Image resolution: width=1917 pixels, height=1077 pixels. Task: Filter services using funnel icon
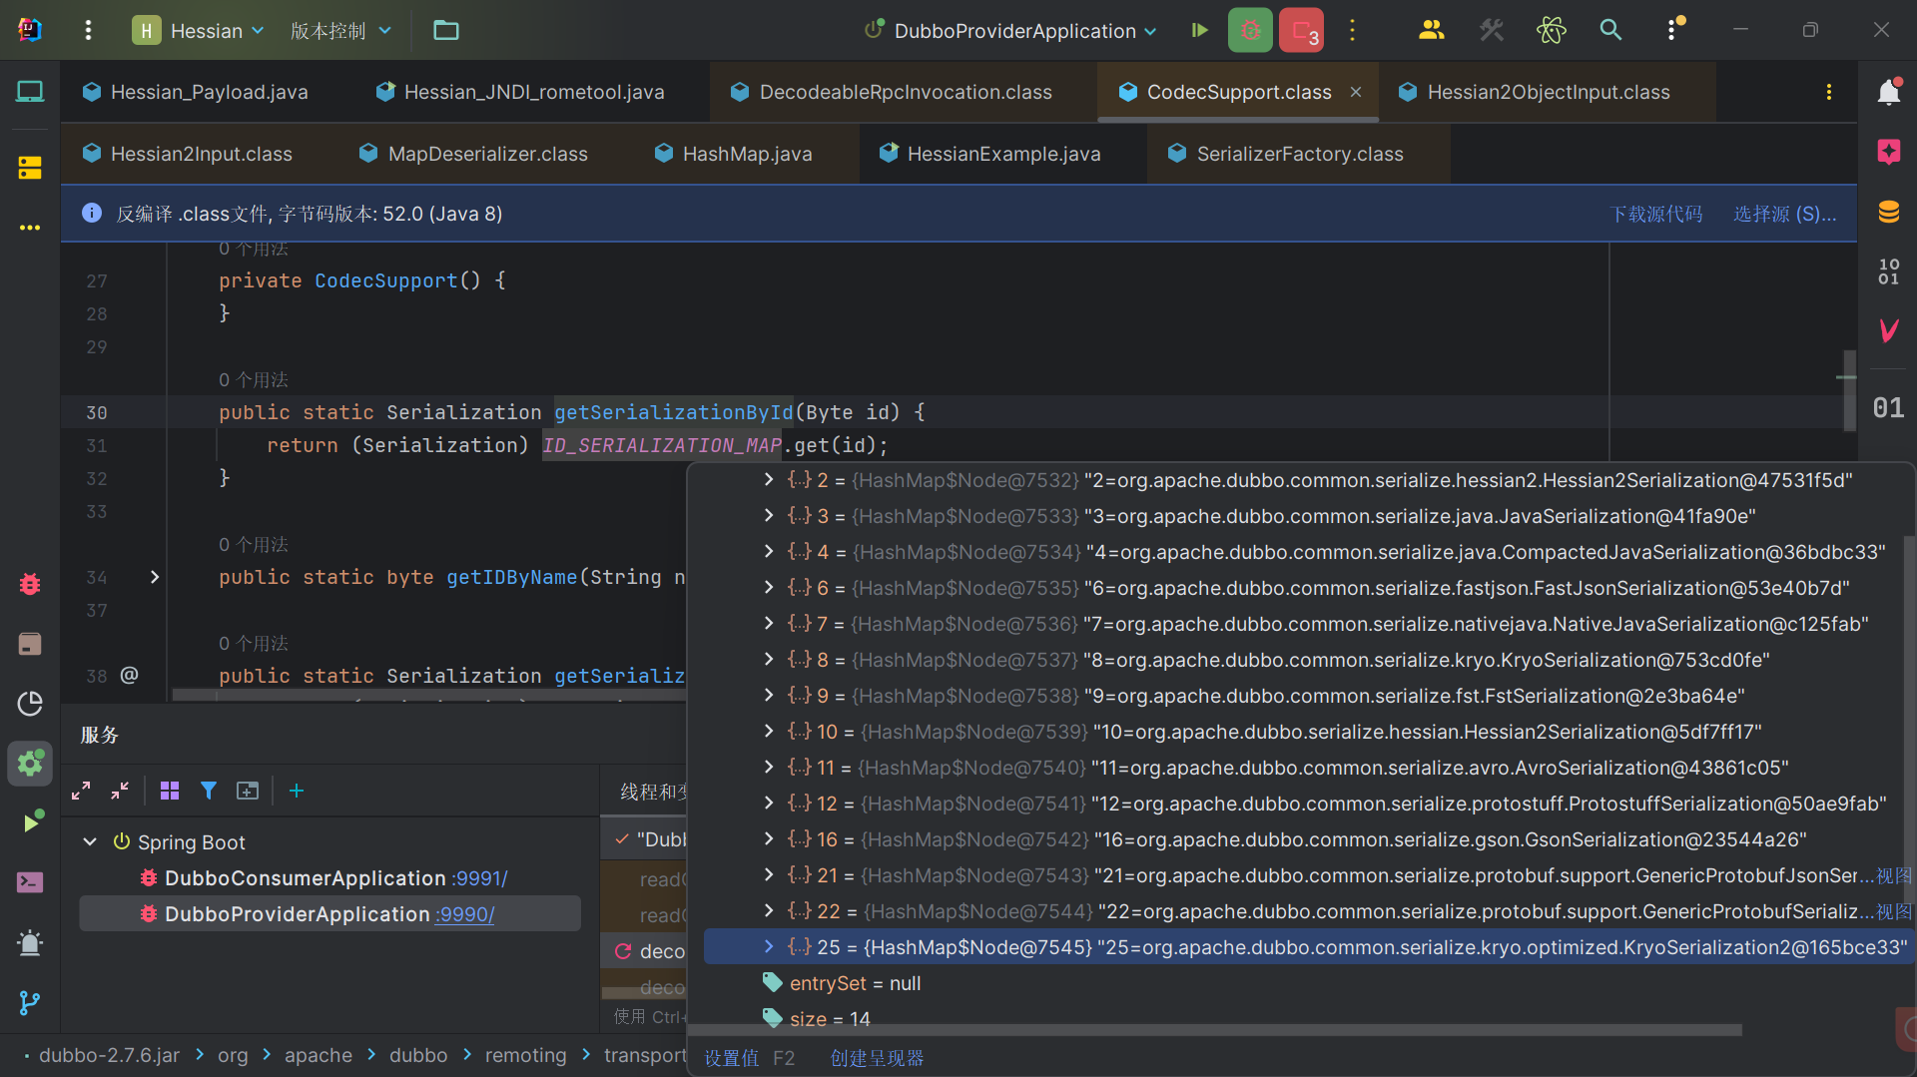(x=209, y=791)
